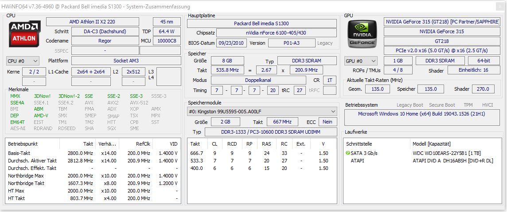Open the CPU #0 selector dropdown

(x=23, y=61)
